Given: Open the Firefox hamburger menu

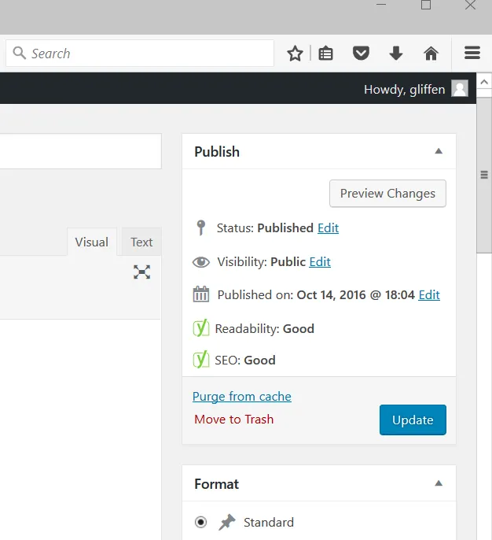Looking at the screenshot, I should pyautogui.click(x=472, y=53).
